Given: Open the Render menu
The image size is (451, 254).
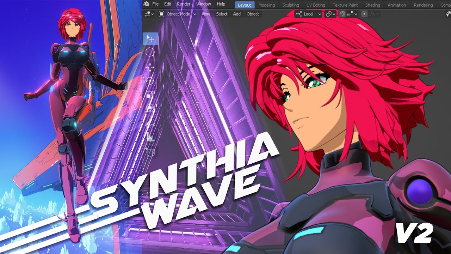Looking at the screenshot, I should (x=184, y=4).
